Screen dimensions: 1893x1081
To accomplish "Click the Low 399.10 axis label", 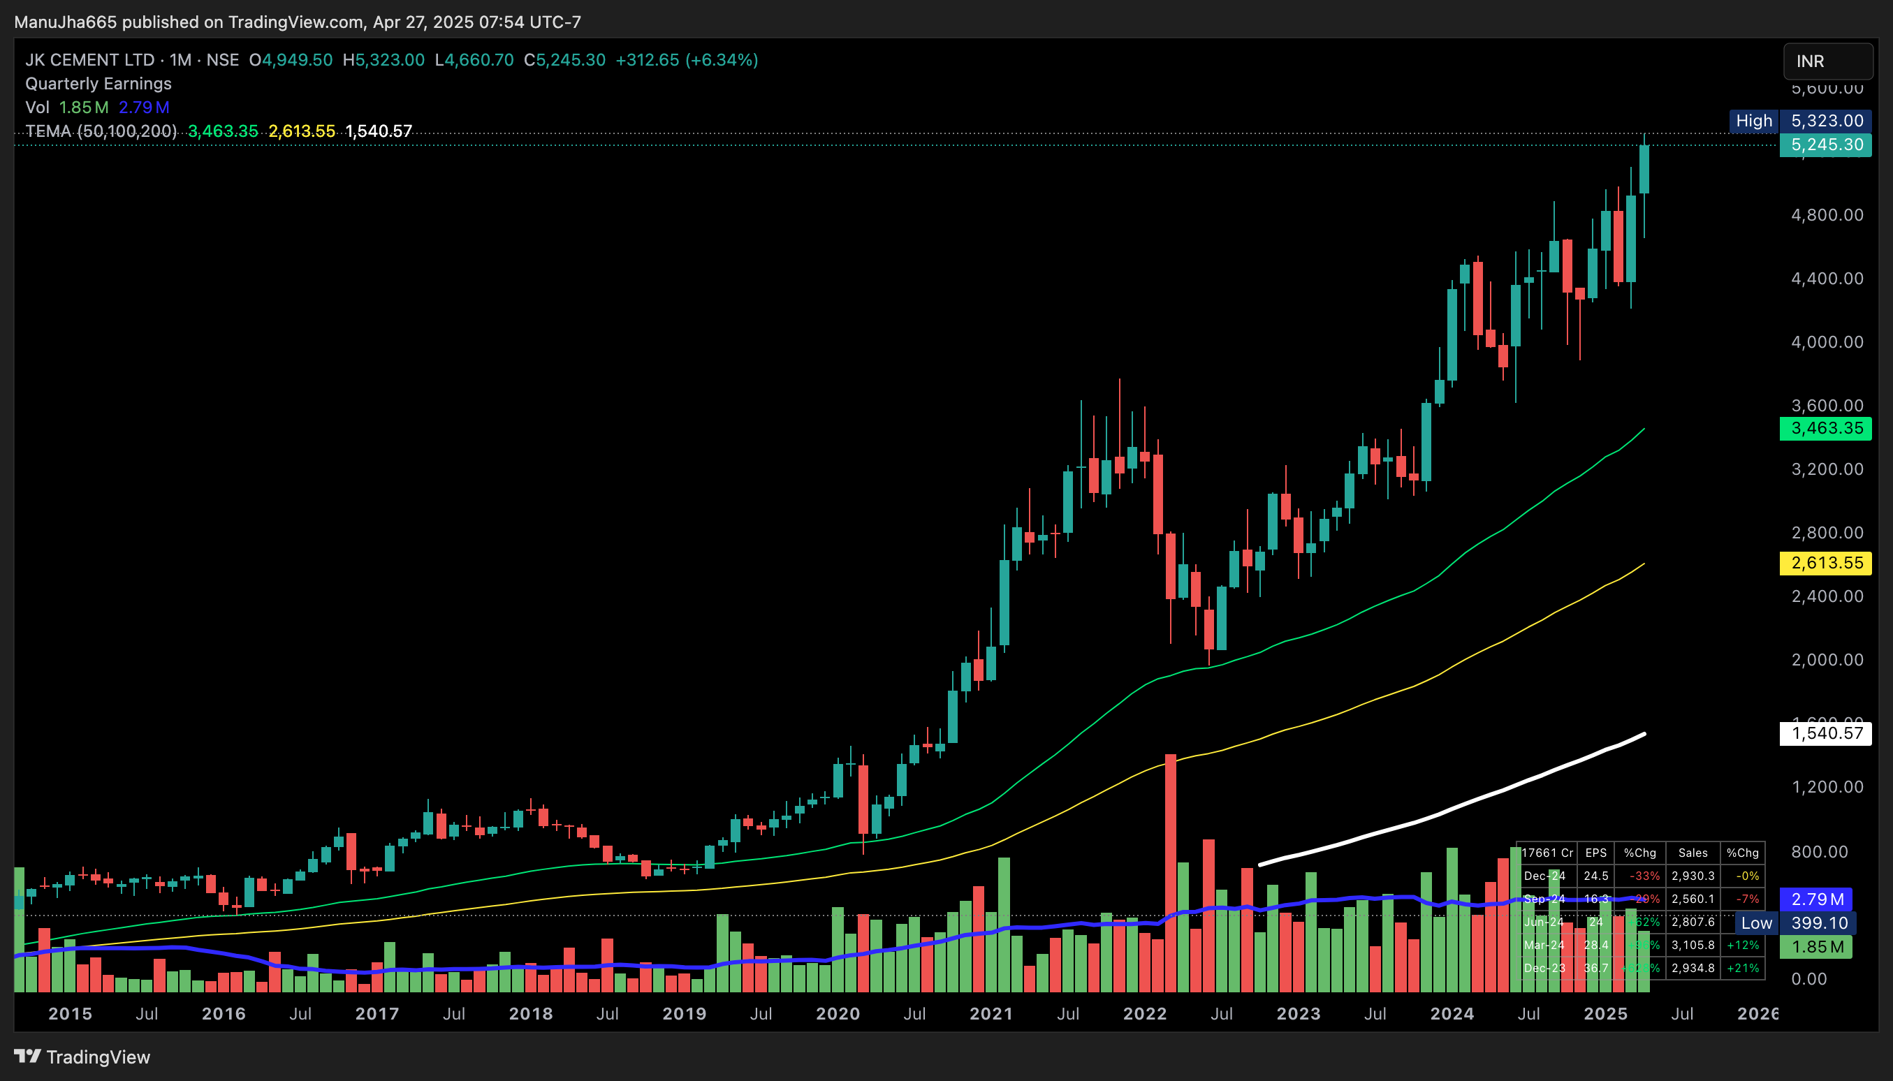I will click(x=1795, y=923).
